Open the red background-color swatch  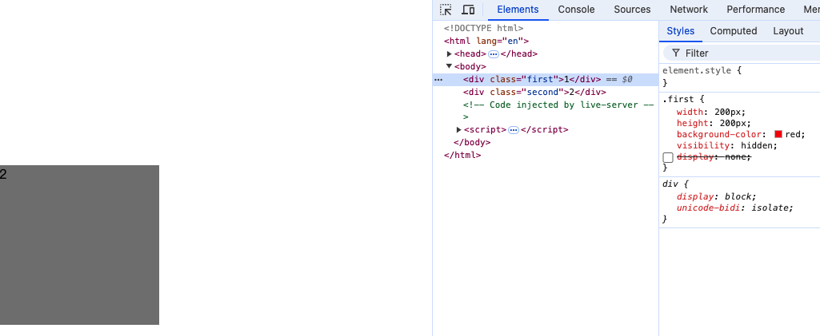tap(778, 134)
